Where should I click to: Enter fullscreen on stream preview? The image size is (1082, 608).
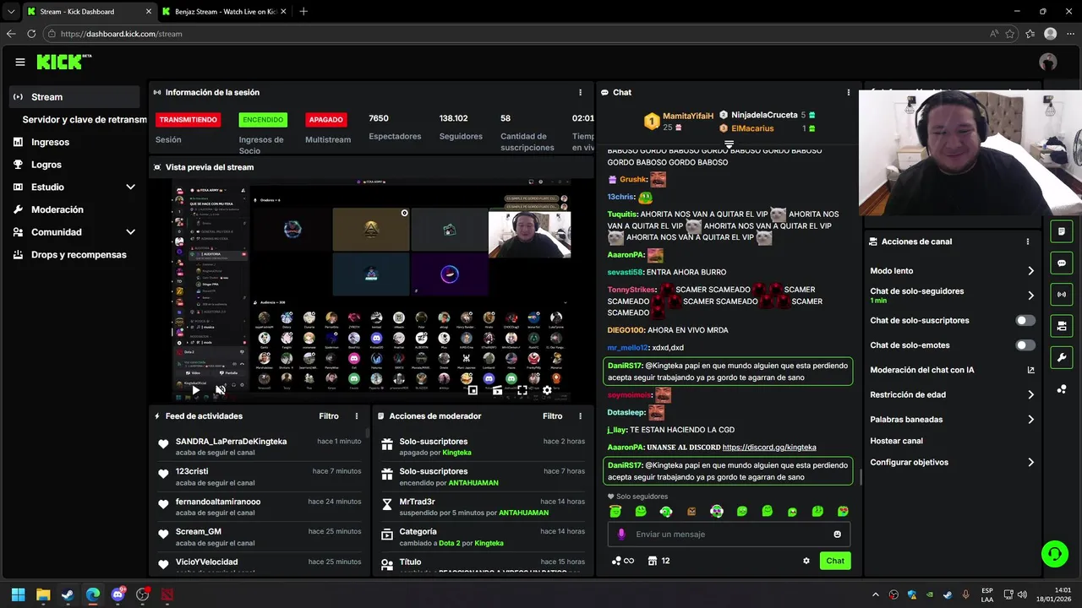[x=522, y=390]
